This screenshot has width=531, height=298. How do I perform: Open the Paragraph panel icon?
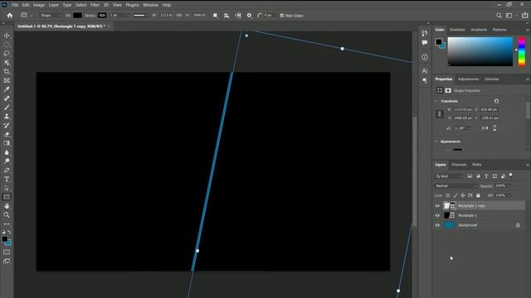[x=425, y=80]
